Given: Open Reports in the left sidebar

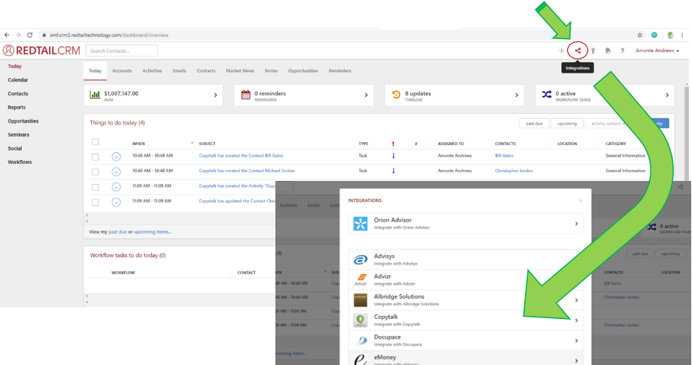Looking at the screenshot, I should click(x=16, y=108).
